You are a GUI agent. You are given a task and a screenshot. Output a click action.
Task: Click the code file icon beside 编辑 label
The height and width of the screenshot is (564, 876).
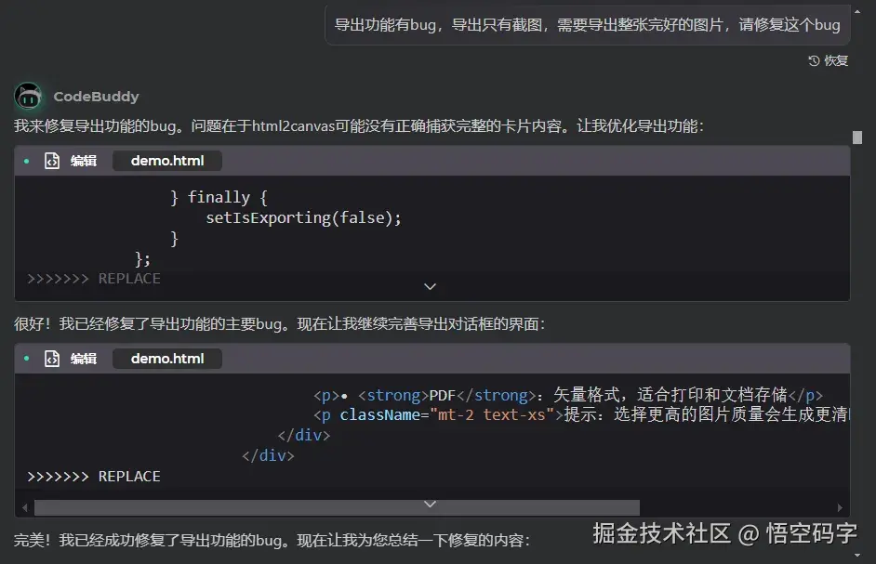(x=51, y=160)
